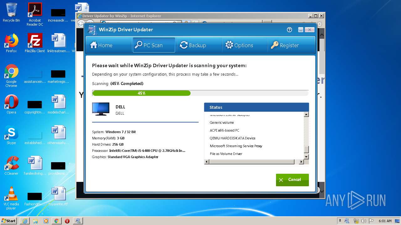Select 'QEMU HARDDISK ATA Device' entry
Image resolution: width=401 pixels, height=225 pixels.
(x=232, y=138)
